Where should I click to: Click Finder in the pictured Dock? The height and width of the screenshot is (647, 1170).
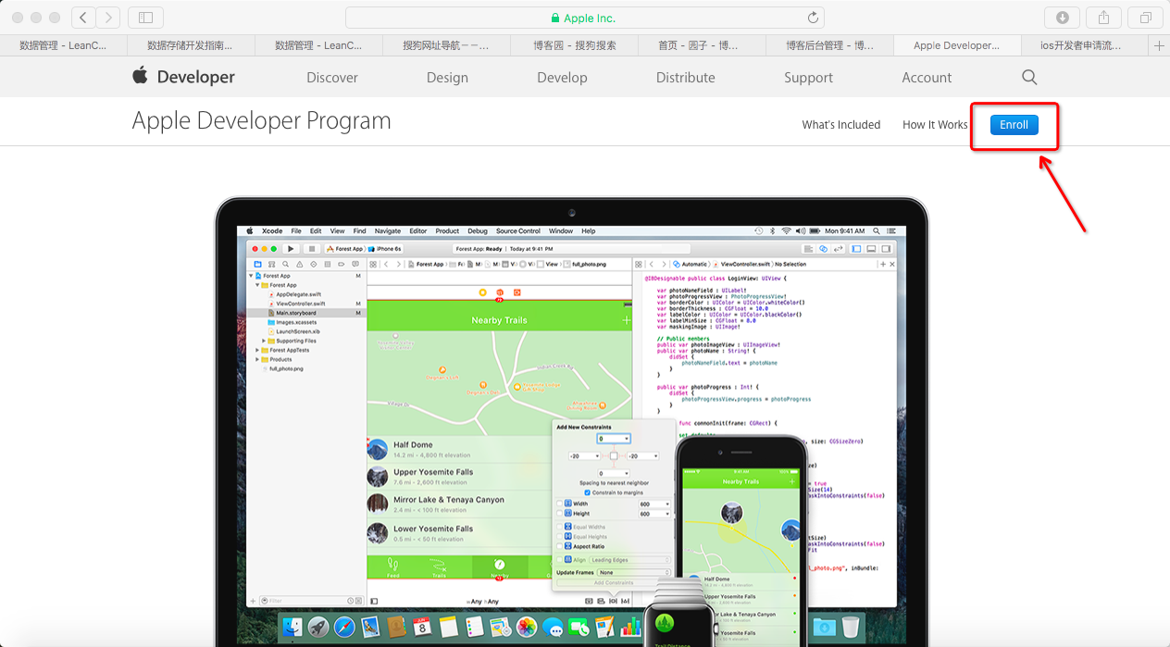293,628
